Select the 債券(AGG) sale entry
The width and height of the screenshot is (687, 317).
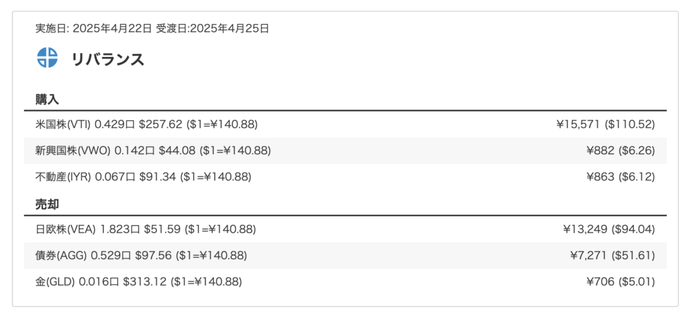tap(61, 255)
